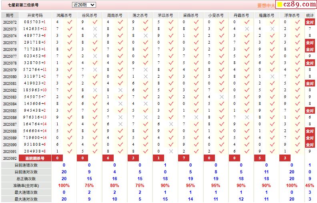
Task: Click the gray X for 薤露 in row 2025080
Action: click(272, 76)
